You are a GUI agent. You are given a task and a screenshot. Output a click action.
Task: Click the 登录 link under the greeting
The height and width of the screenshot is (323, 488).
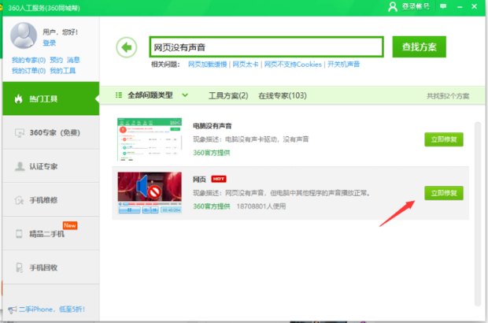(x=49, y=43)
